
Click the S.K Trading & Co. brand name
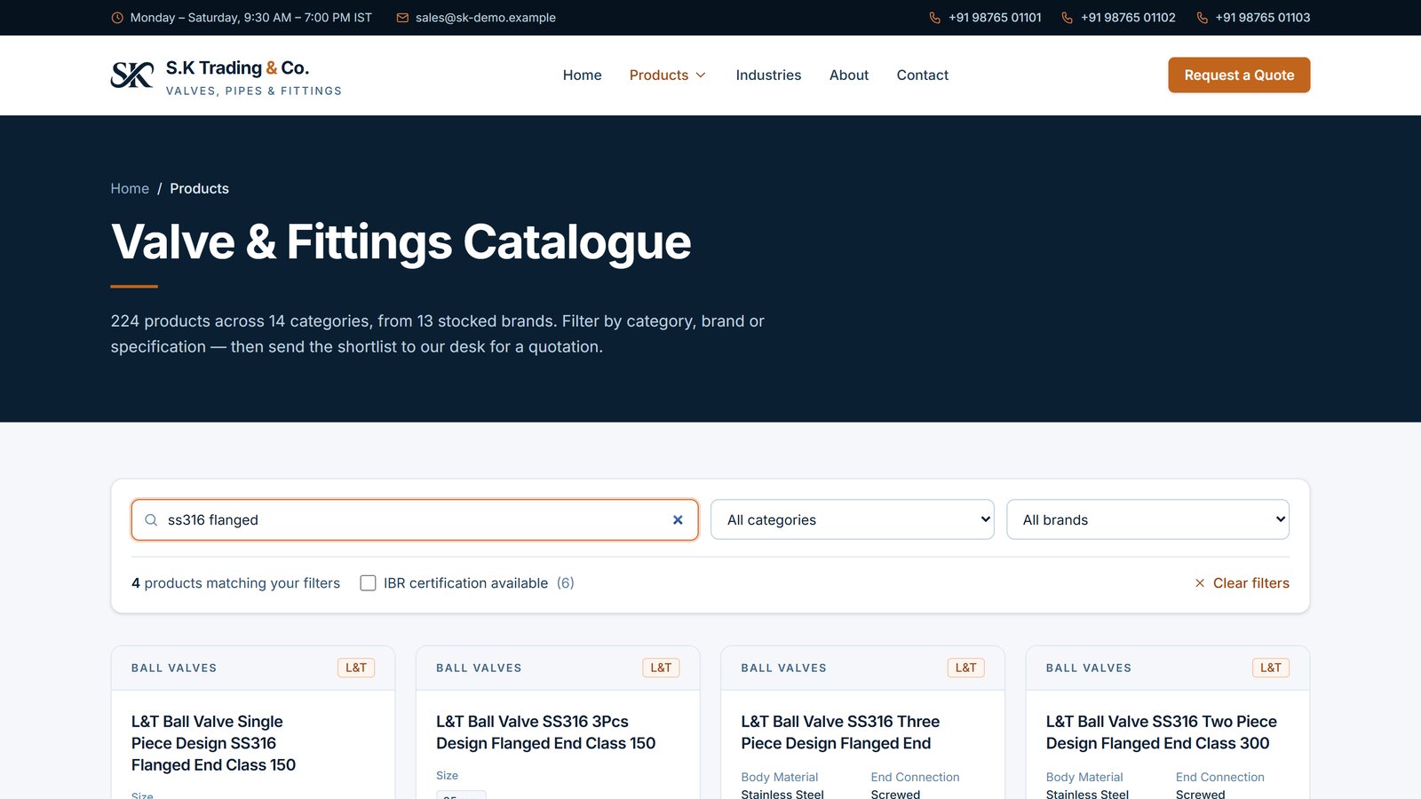point(237,68)
